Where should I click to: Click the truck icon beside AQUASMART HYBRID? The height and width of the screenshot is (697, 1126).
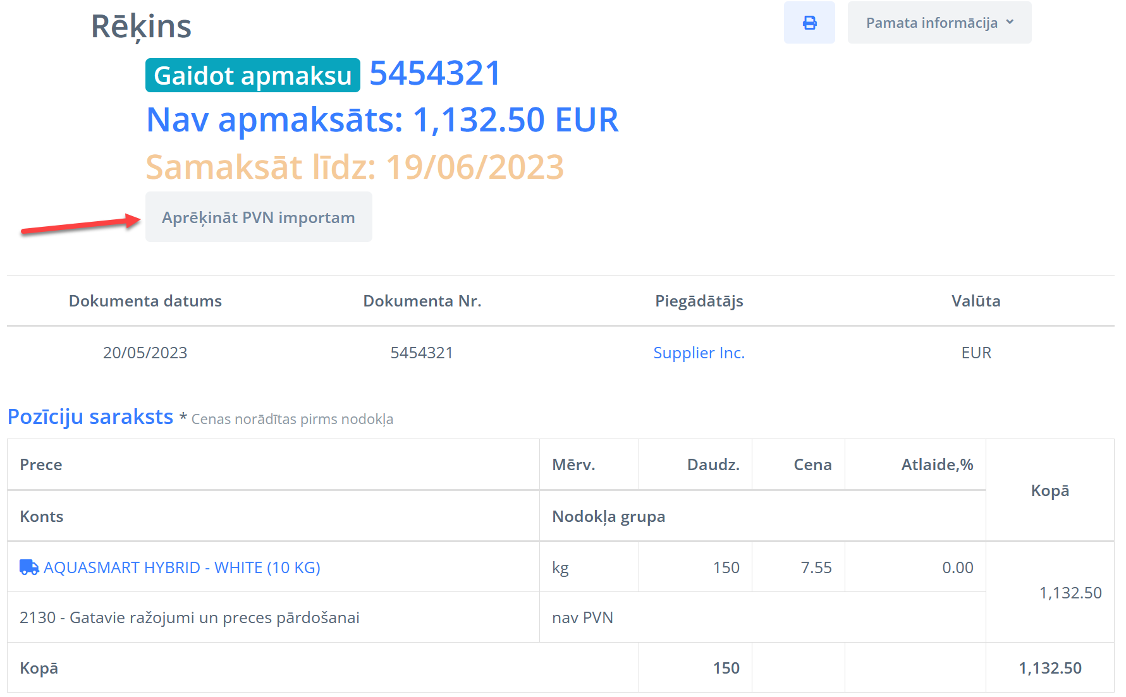click(x=29, y=567)
